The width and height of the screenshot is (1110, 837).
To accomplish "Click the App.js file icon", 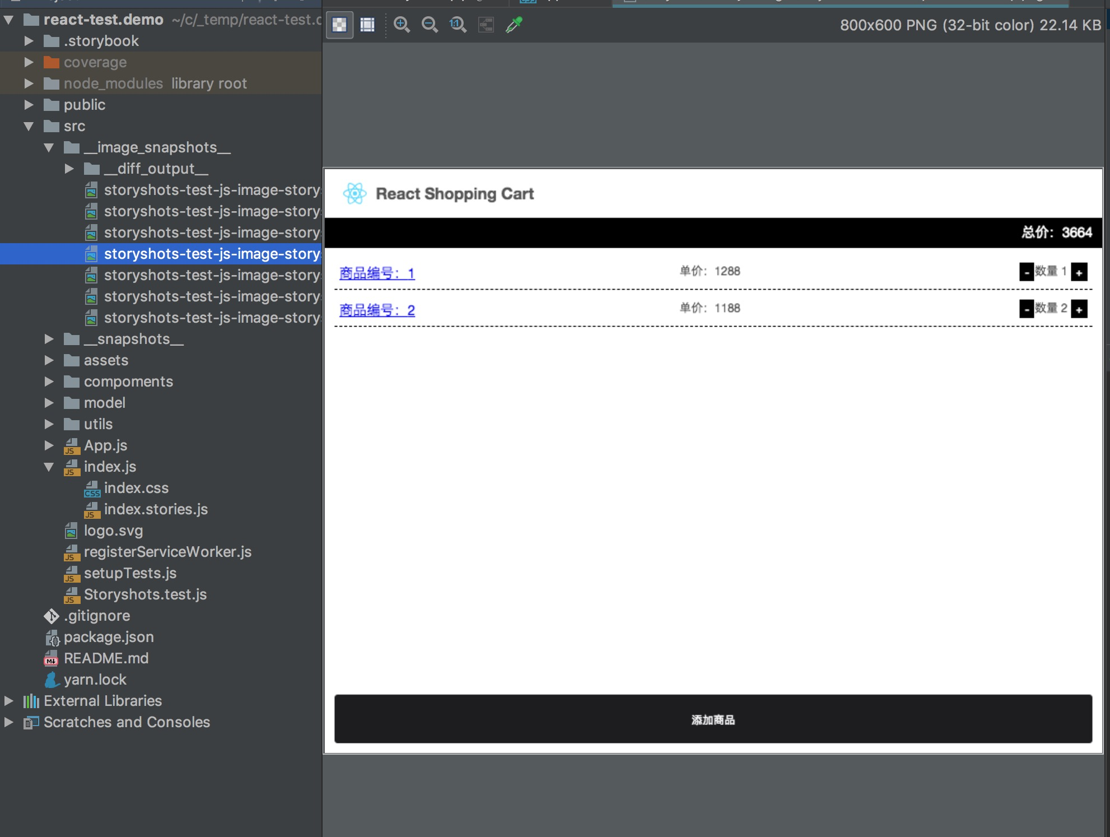I will (x=72, y=446).
